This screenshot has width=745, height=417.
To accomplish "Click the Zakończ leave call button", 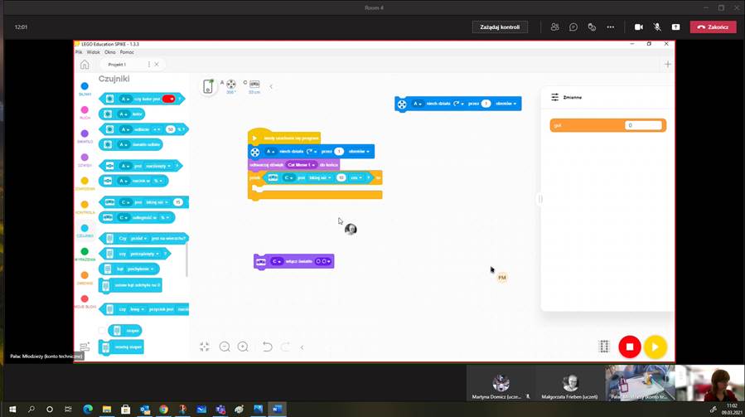I will [x=713, y=27].
